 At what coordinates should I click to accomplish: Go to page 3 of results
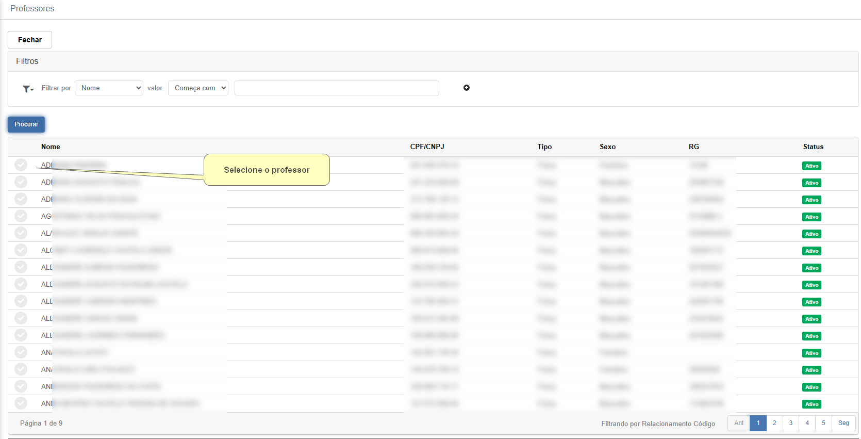click(791, 423)
